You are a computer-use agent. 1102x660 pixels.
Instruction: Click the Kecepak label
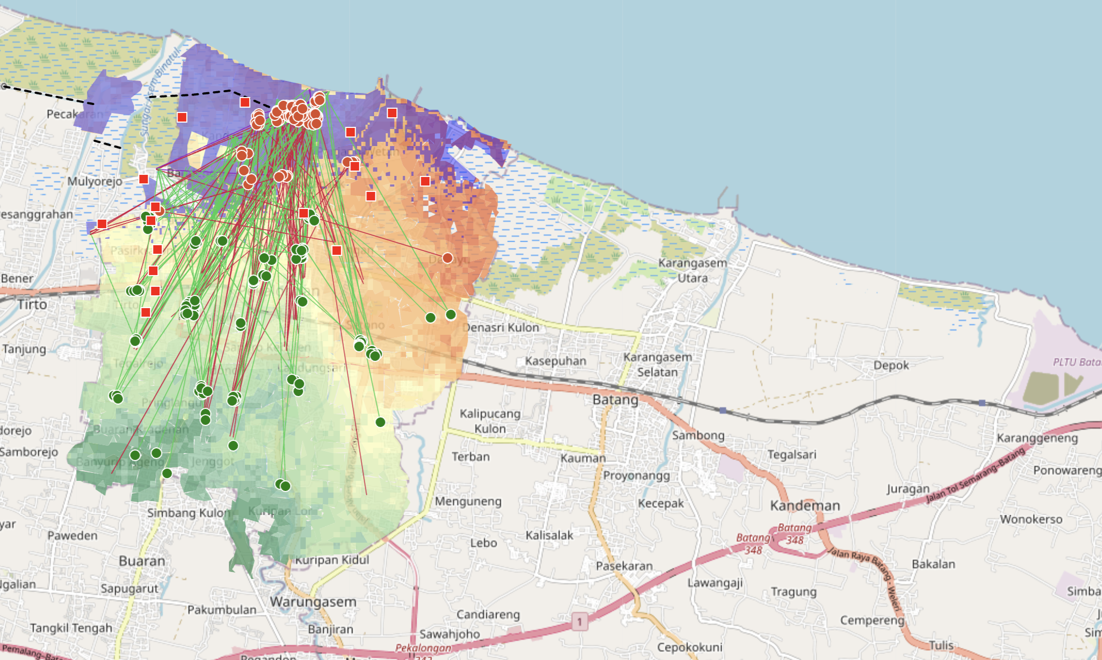(x=661, y=503)
